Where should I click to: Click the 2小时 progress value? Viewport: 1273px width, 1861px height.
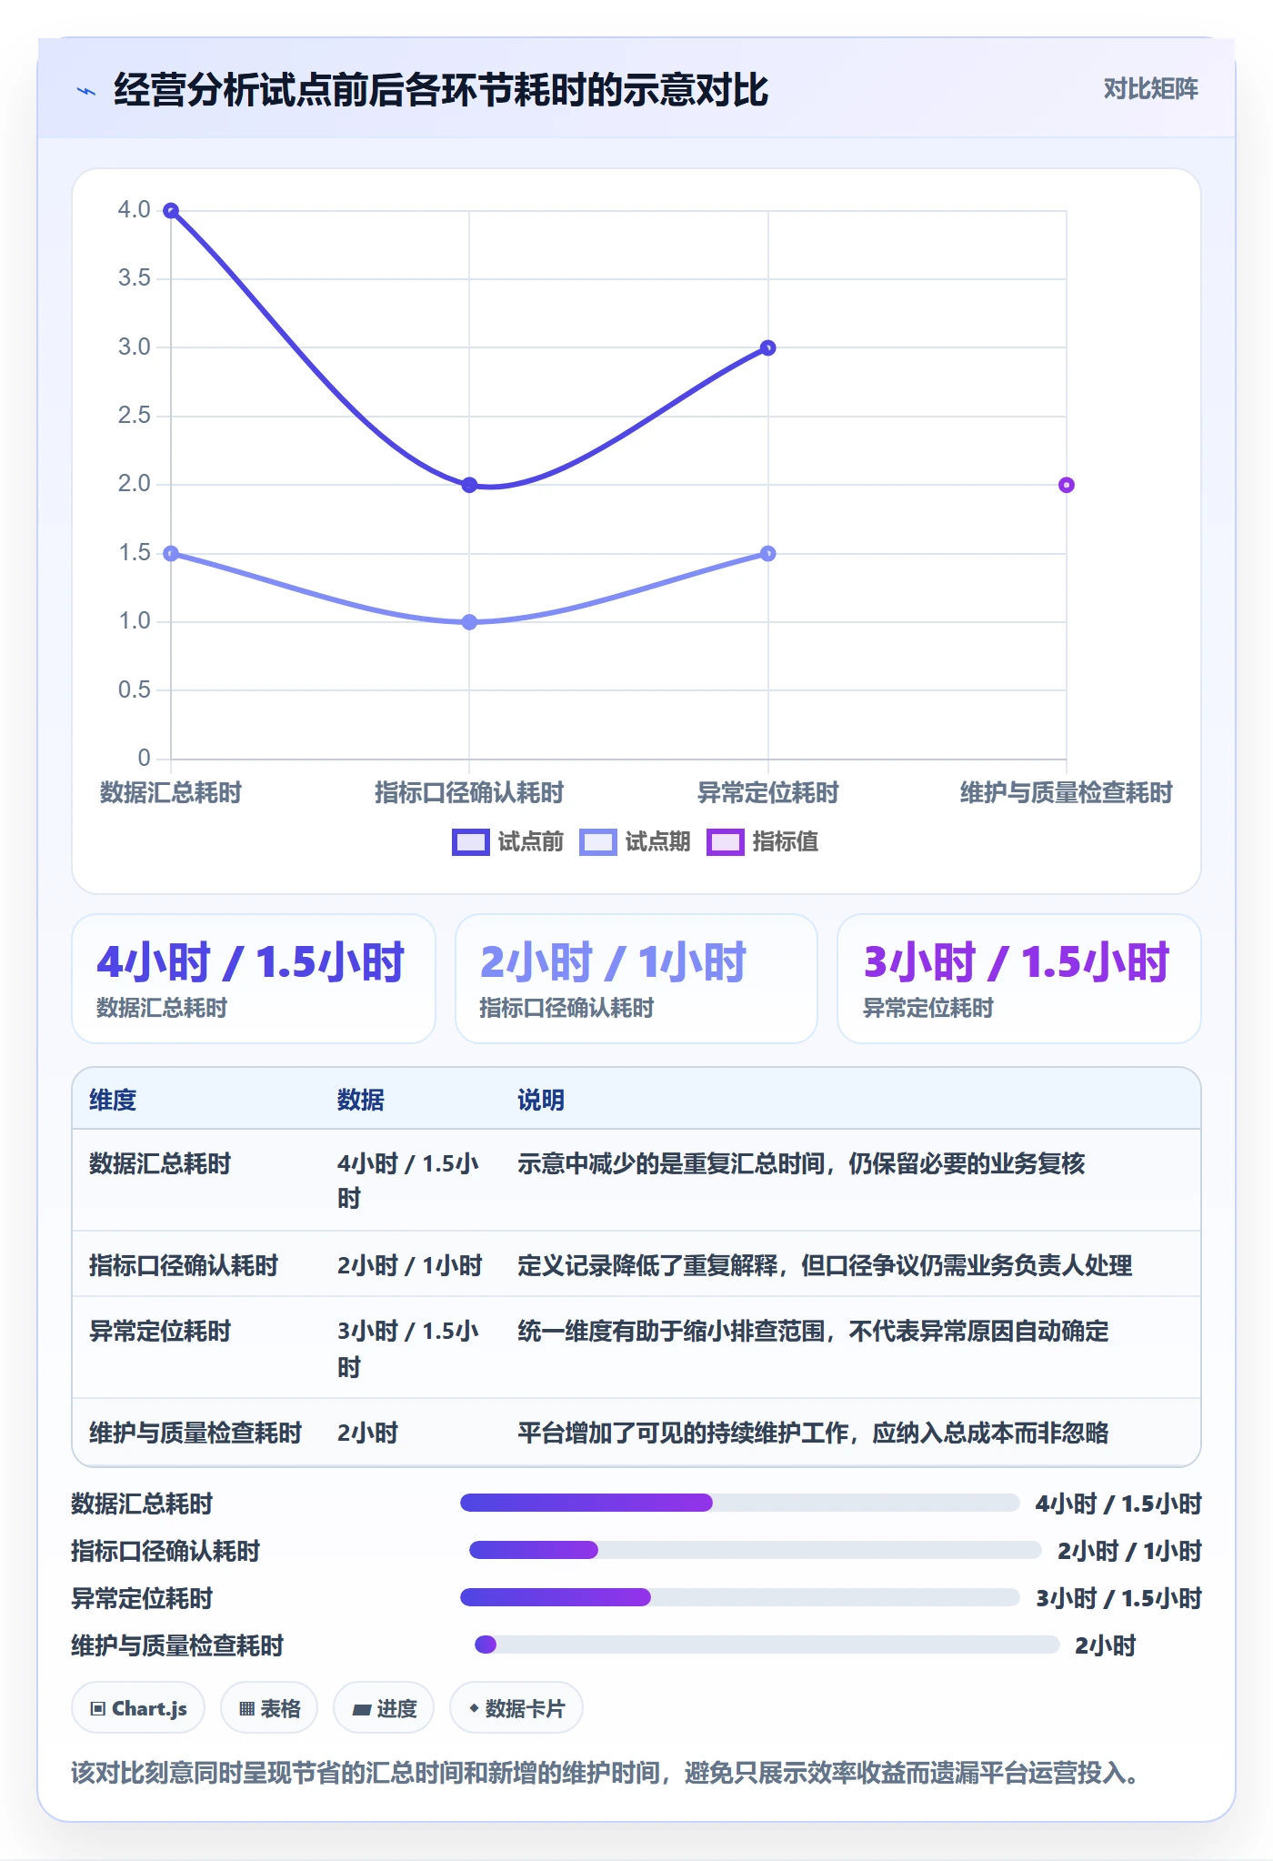(x=1106, y=1646)
